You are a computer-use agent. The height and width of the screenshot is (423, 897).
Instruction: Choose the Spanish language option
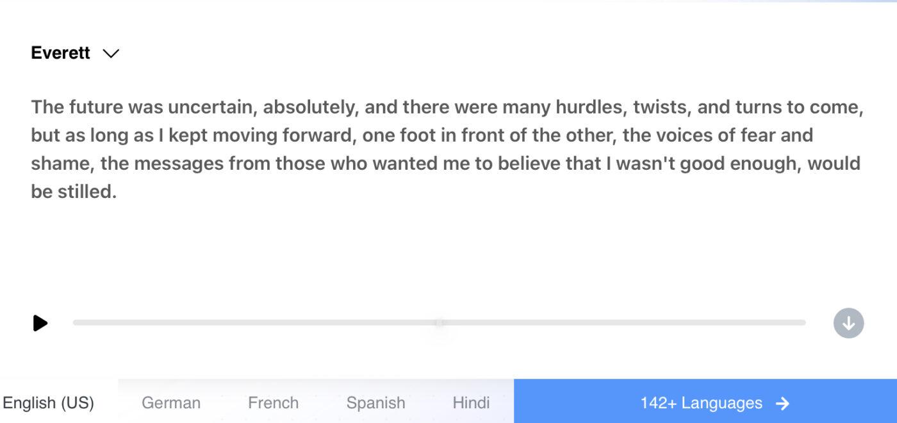[375, 402]
